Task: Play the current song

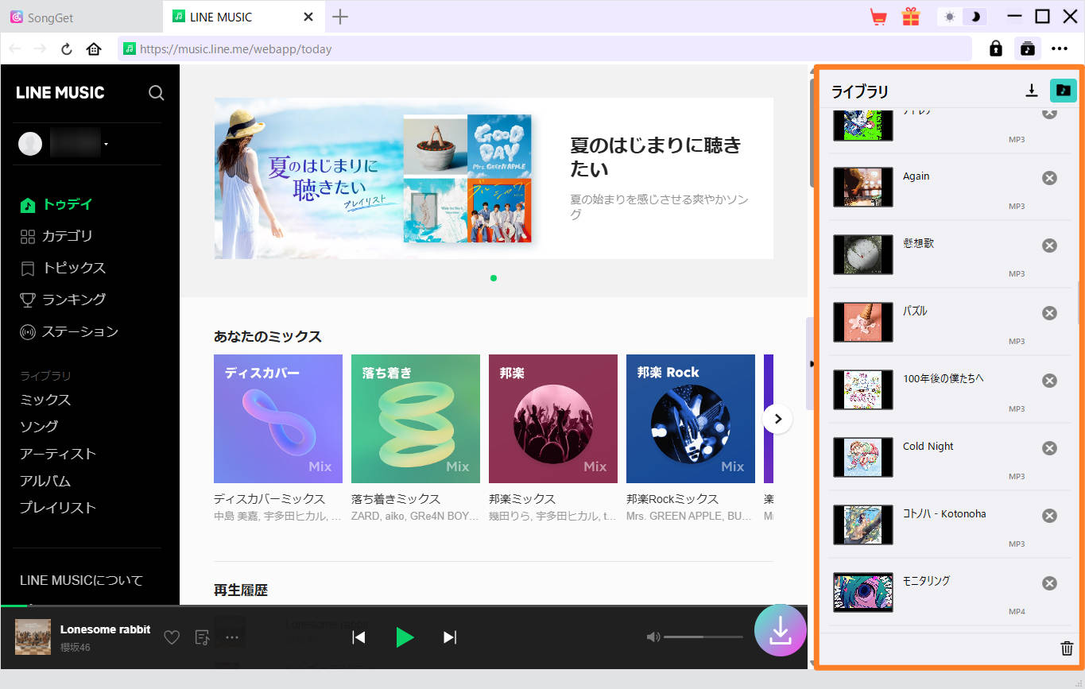Action: point(405,637)
